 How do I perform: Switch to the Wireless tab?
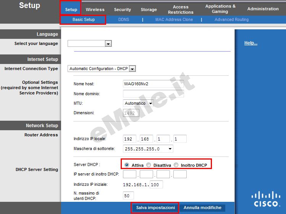point(95,10)
